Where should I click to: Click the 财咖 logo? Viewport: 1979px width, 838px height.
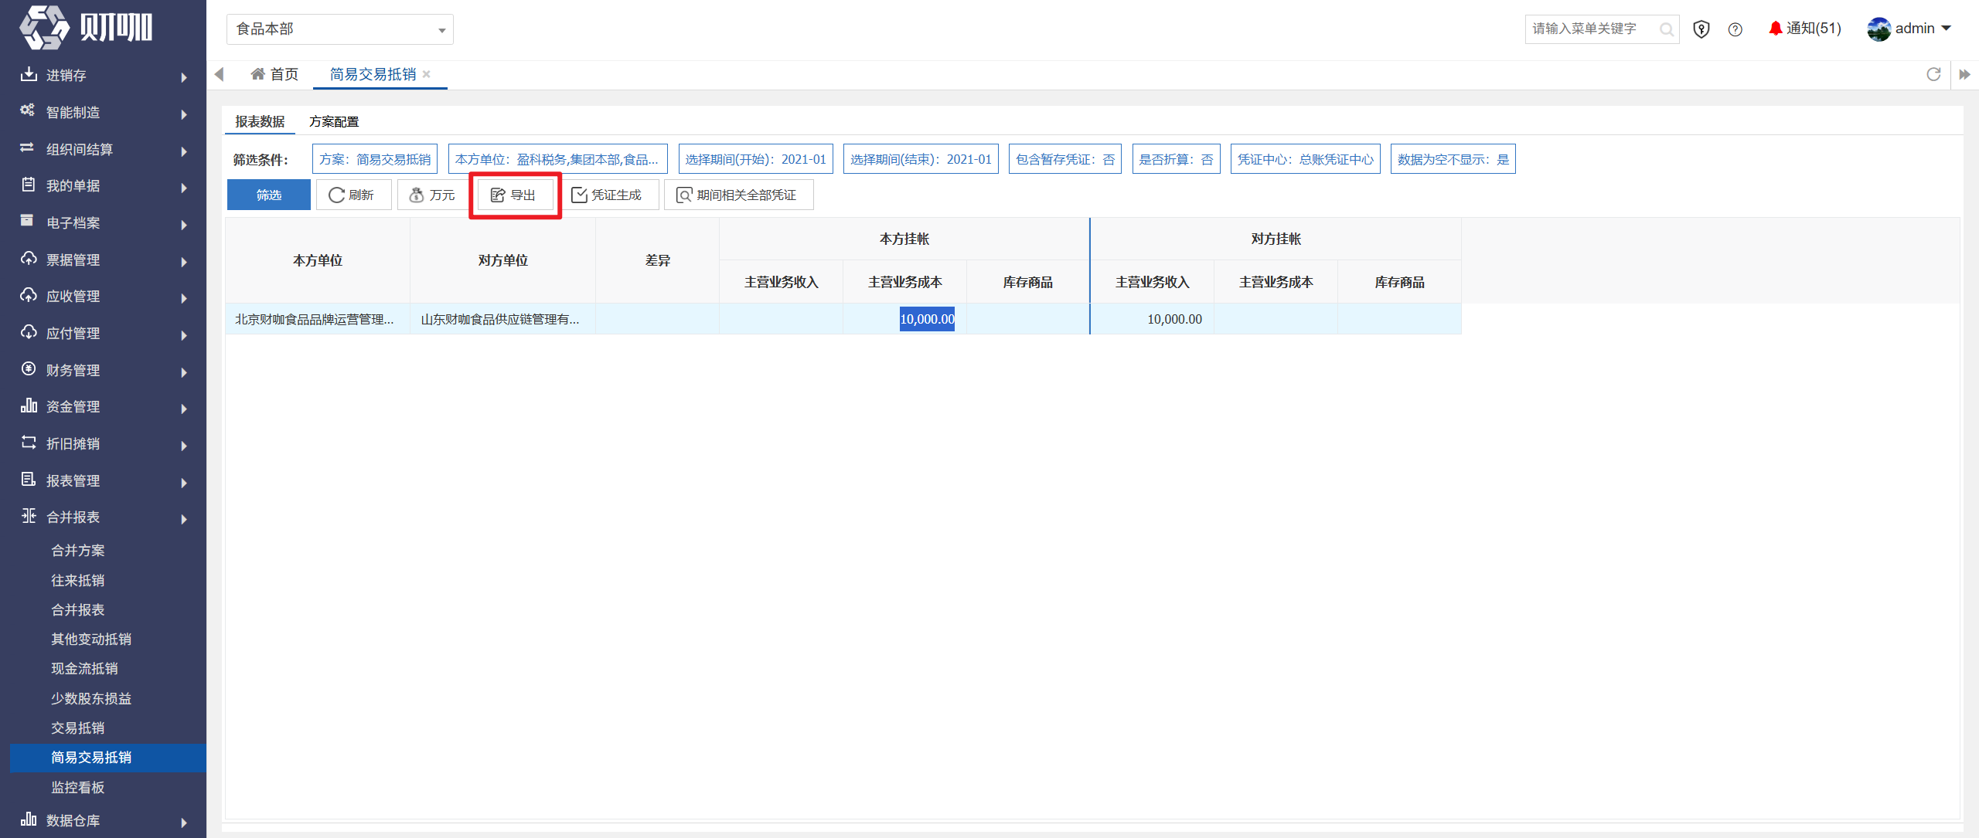[86, 28]
